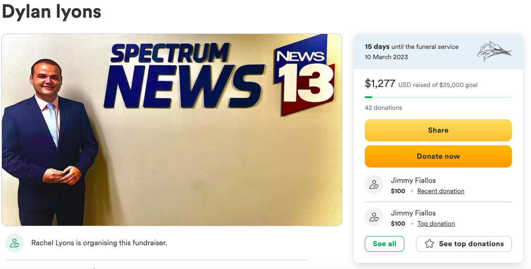Screen dimensions: 531x269
Task: Click the organiser avatar icon beside Rachel Lyons
Action: (x=14, y=243)
